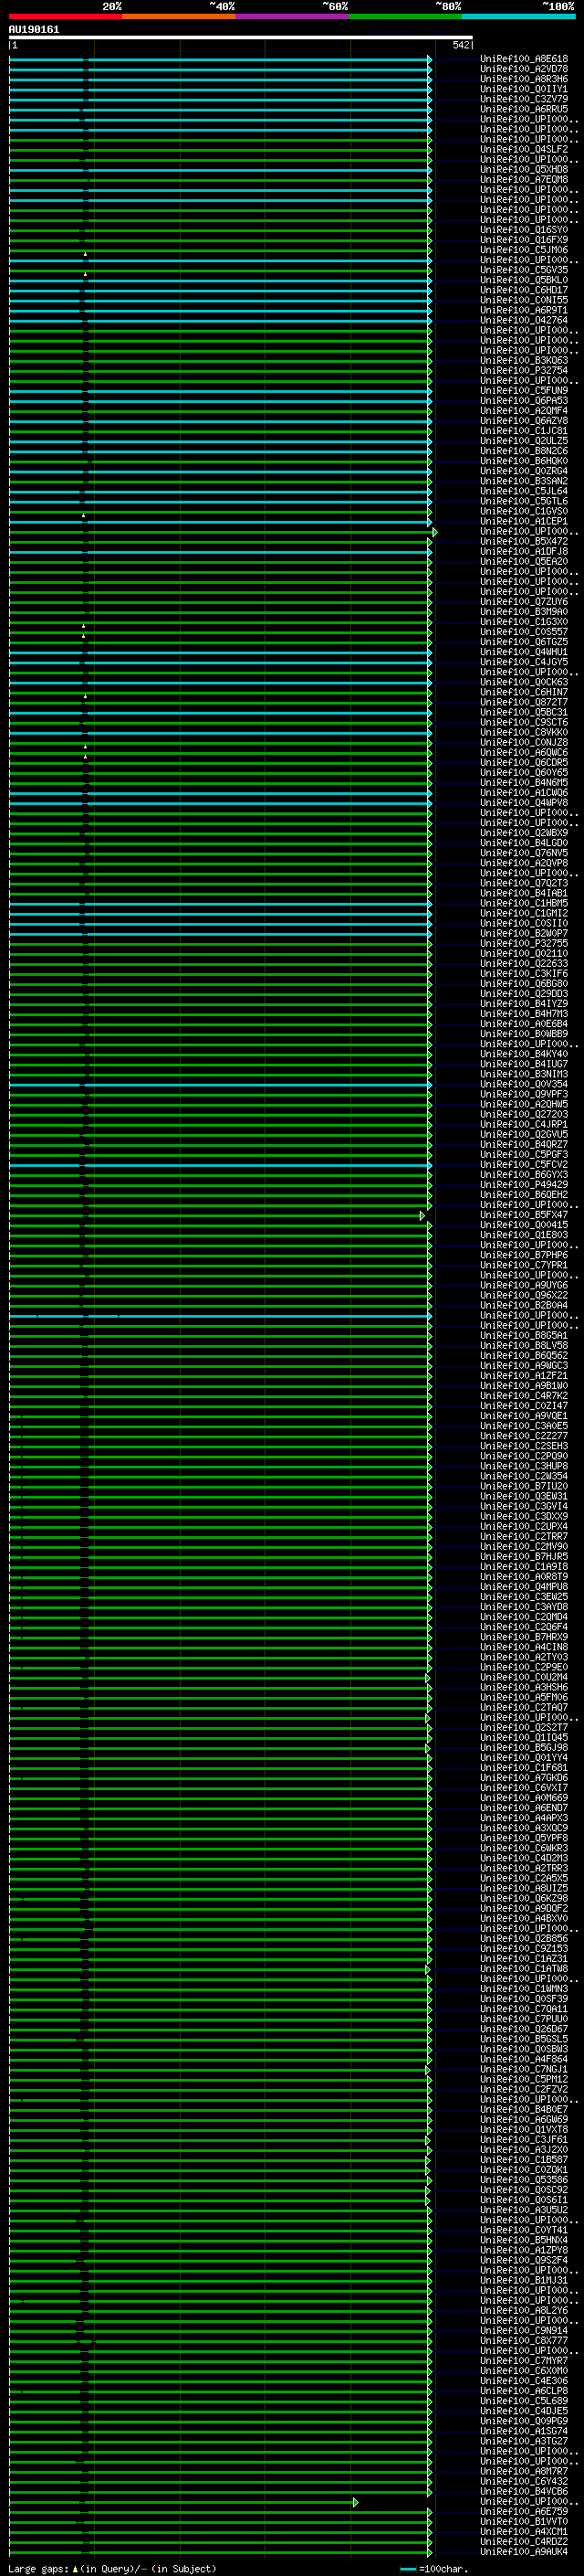Click the white AU190161 query bar
Image resolution: width=584 pixels, height=2576 pixels.
pos(241,37)
